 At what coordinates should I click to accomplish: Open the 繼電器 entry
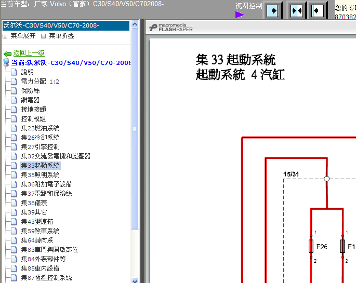pos(30,100)
